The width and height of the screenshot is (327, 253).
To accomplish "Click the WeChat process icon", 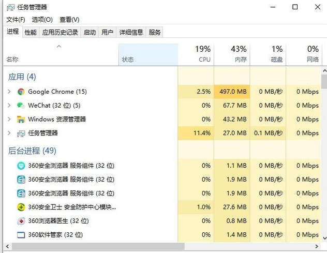I will coord(21,106).
